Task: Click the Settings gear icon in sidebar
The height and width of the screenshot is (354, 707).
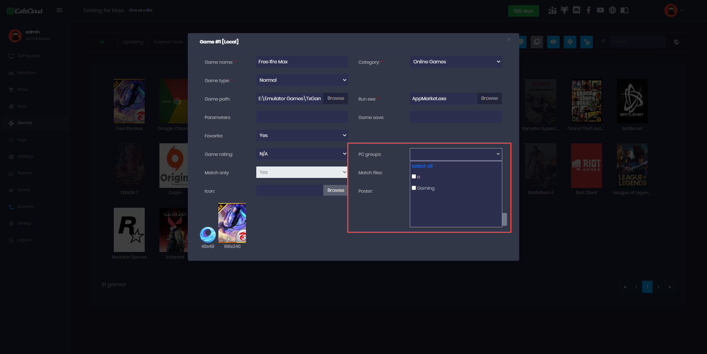Action: click(11, 157)
